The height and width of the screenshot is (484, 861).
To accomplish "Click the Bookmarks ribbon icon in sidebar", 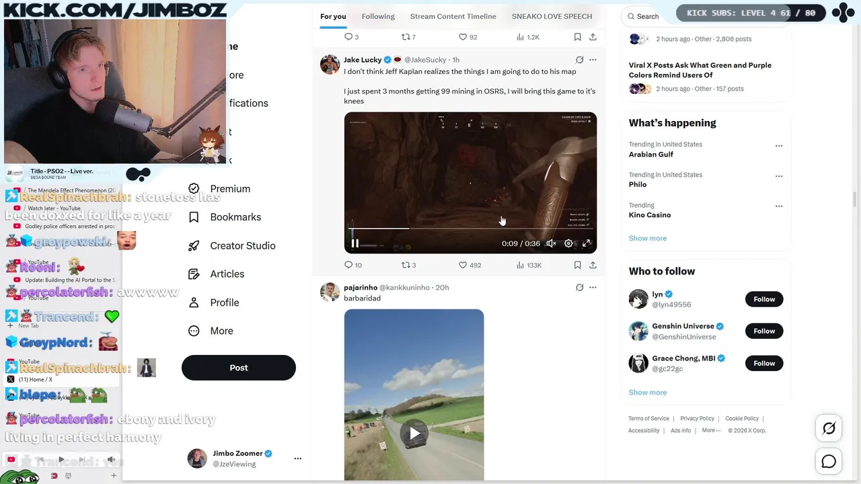I will click(194, 217).
